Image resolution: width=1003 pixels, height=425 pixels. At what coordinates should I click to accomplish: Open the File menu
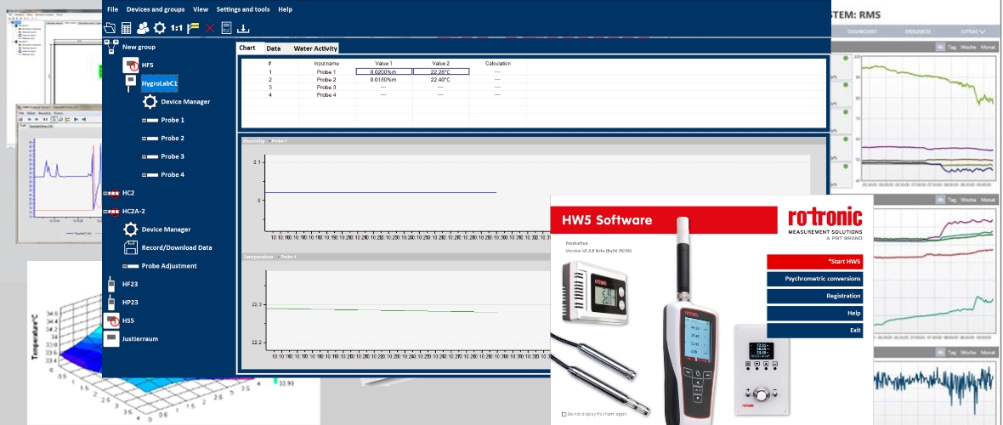tap(112, 9)
